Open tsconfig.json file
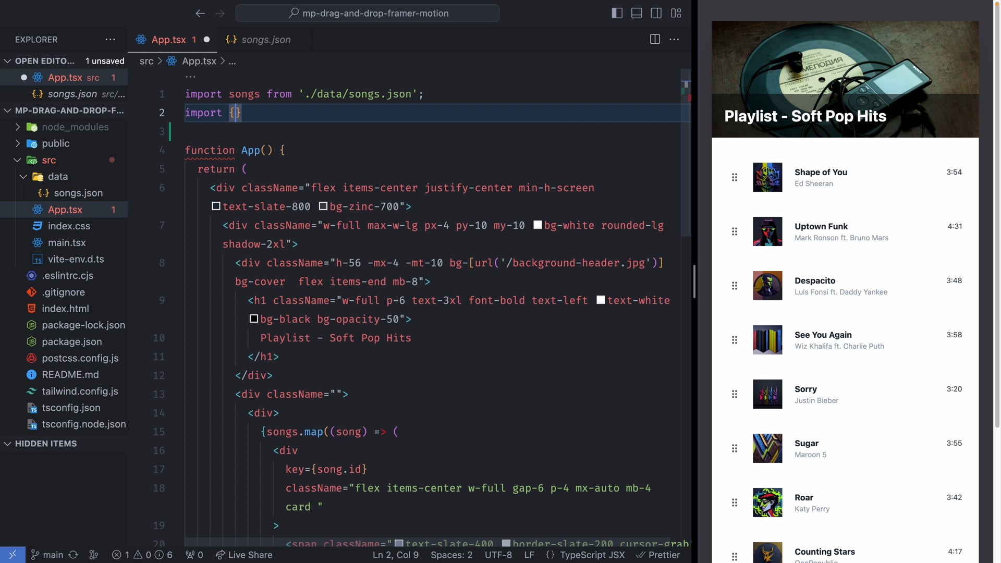Screen dimensions: 1001x563 point(64,408)
